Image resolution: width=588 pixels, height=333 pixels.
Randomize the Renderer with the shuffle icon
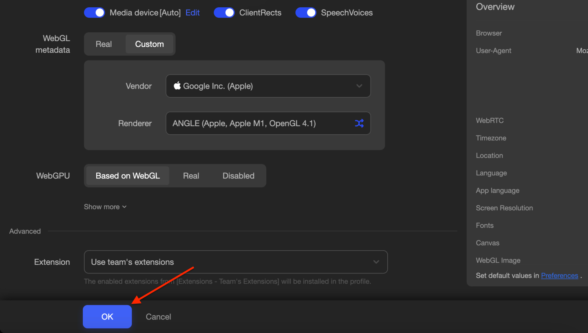[x=359, y=123]
